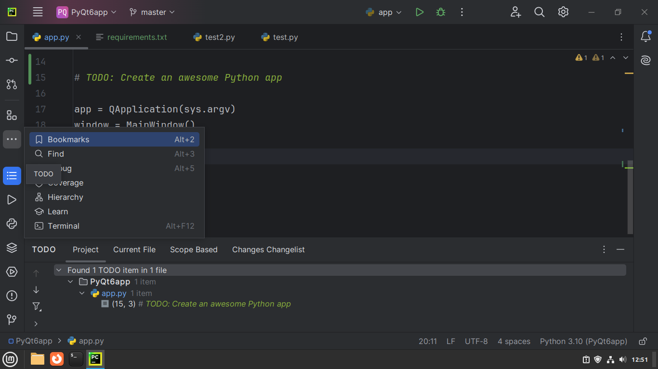Open the main hamburger menu
658x369 pixels.
coord(38,12)
